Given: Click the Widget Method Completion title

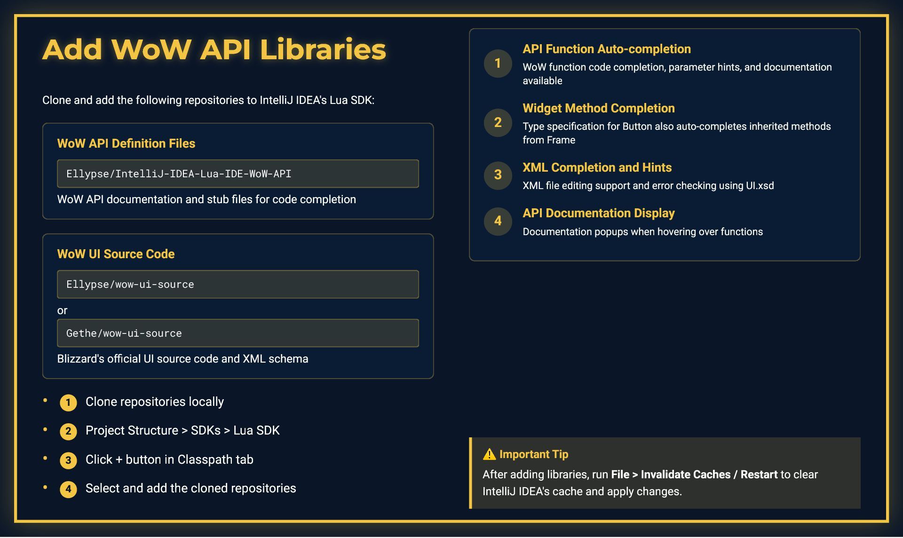Looking at the screenshot, I should pyautogui.click(x=598, y=108).
